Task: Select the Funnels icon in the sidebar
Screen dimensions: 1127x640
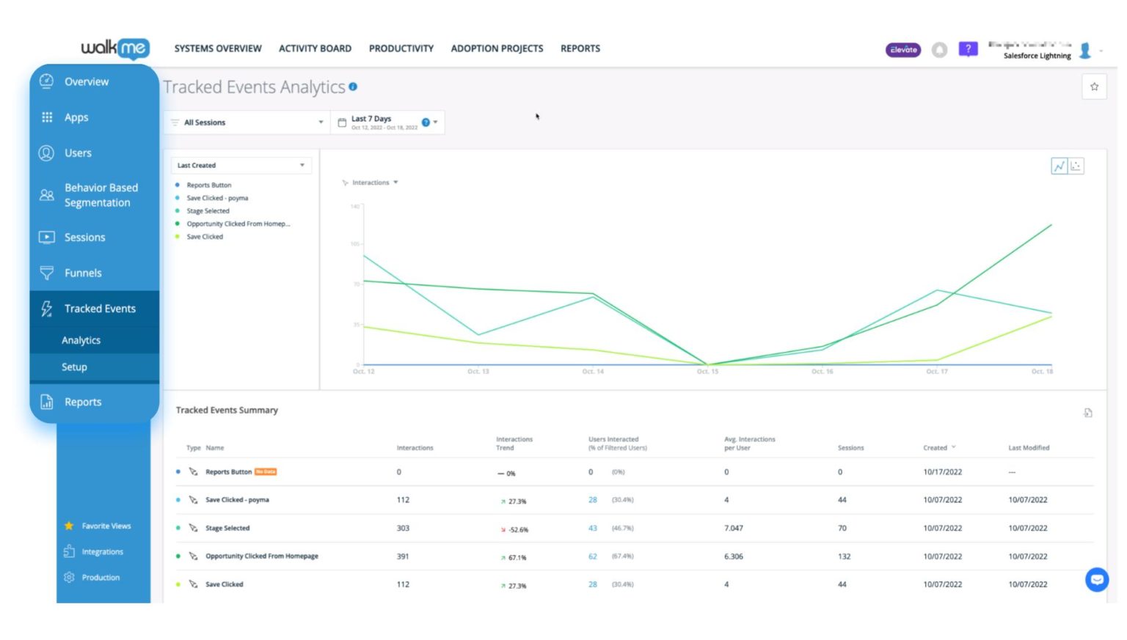Action: point(46,272)
